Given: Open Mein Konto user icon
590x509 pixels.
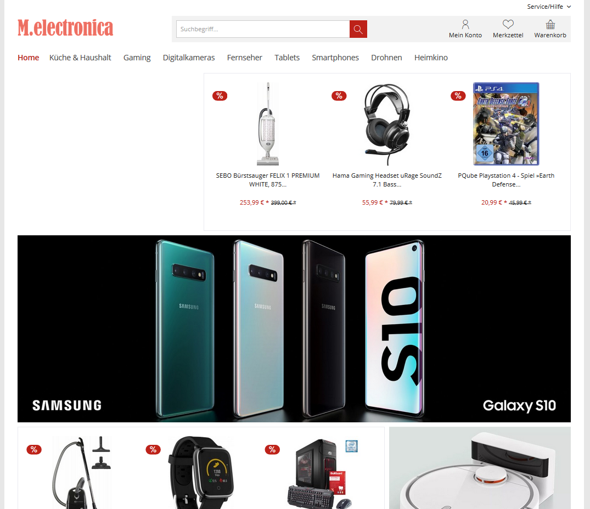Looking at the screenshot, I should tap(465, 25).
